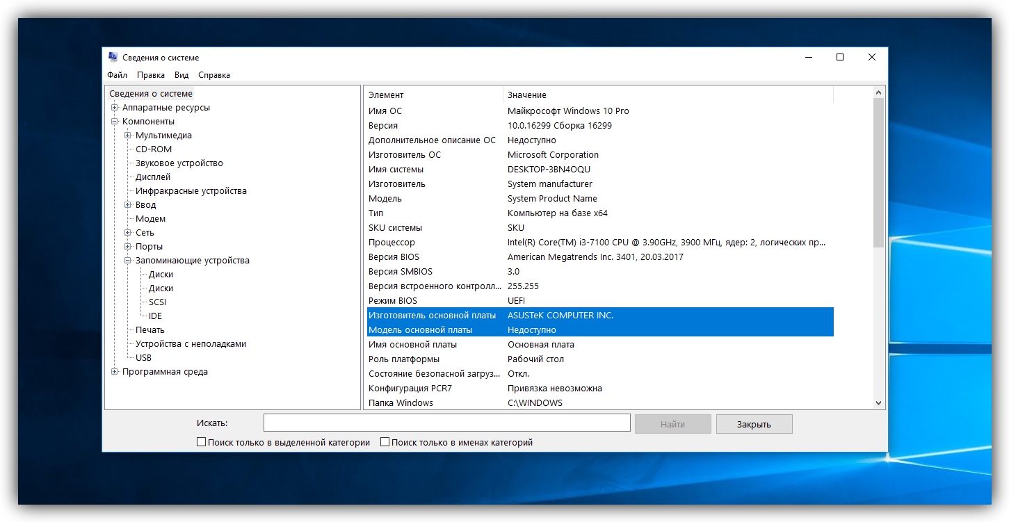Open the Файл menu
This screenshot has height=522, width=1009.
[117, 74]
